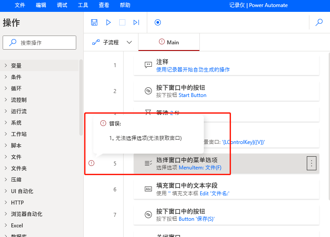The width and height of the screenshot is (330, 237).
Task: Open the 编辑 menu
Action: coord(41,5)
